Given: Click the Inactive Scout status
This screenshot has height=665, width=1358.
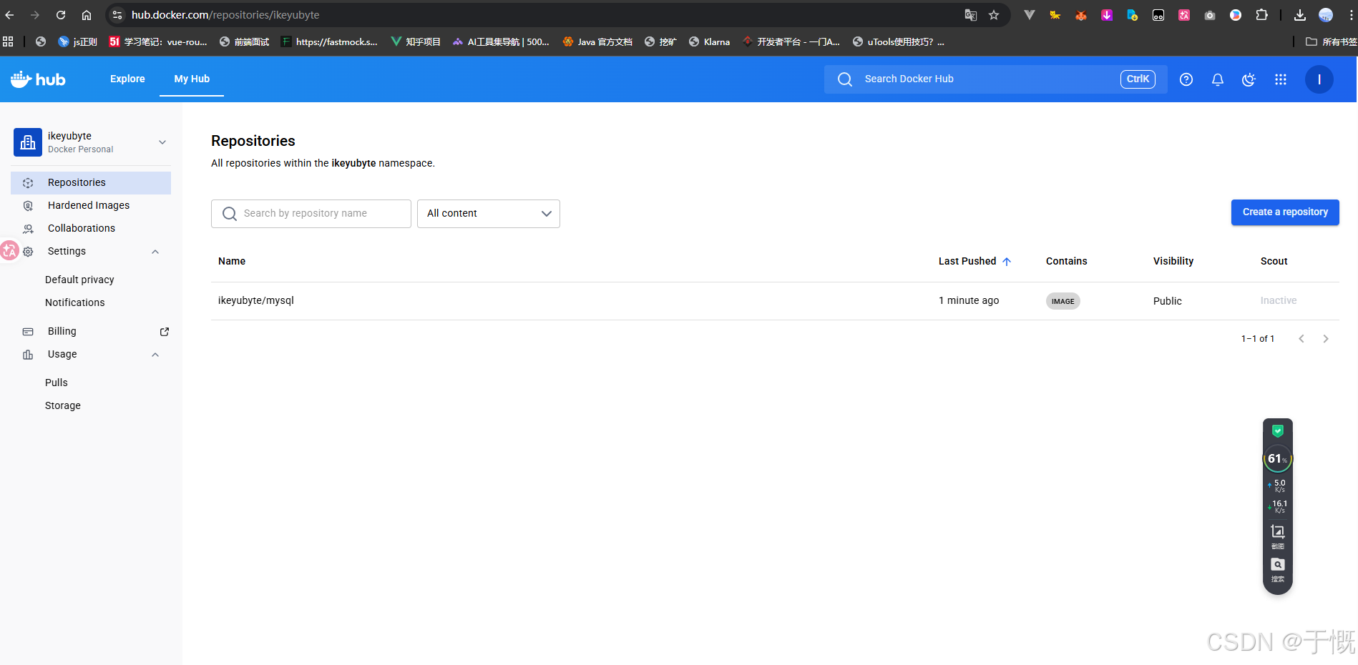Looking at the screenshot, I should point(1279,301).
